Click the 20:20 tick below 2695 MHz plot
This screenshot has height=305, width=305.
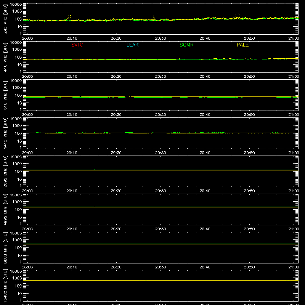pyautogui.click(x=116, y=191)
